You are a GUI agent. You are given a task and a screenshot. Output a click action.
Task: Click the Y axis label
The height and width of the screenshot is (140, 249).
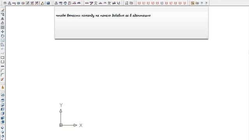pyautogui.click(x=61, y=105)
